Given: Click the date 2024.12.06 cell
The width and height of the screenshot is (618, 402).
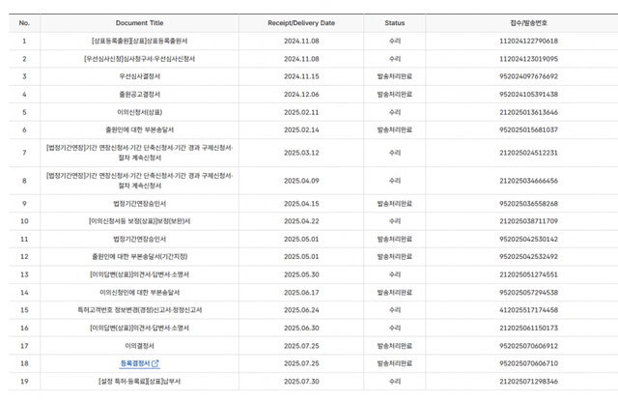Looking at the screenshot, I should [300, 94].
